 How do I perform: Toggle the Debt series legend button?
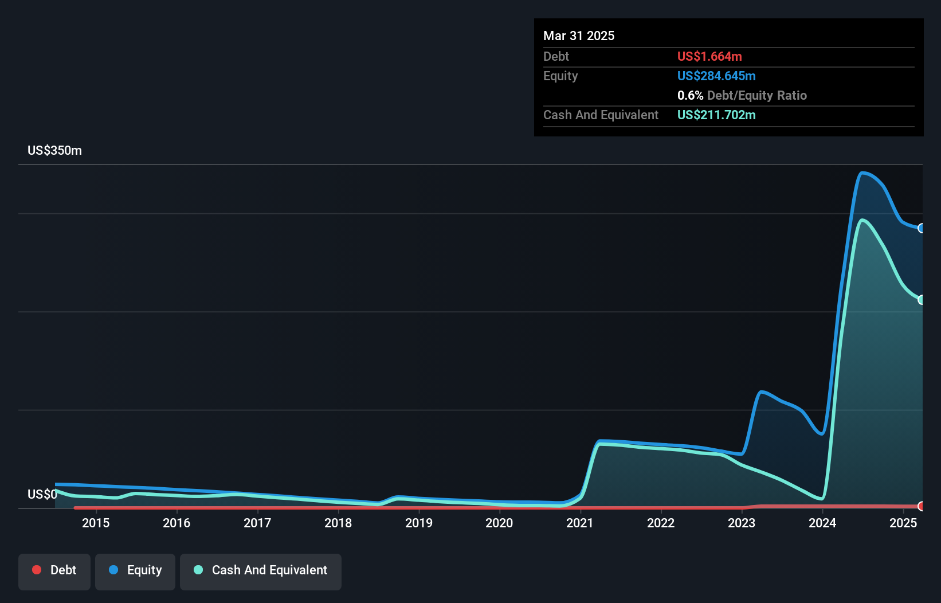tap(54, 571)
